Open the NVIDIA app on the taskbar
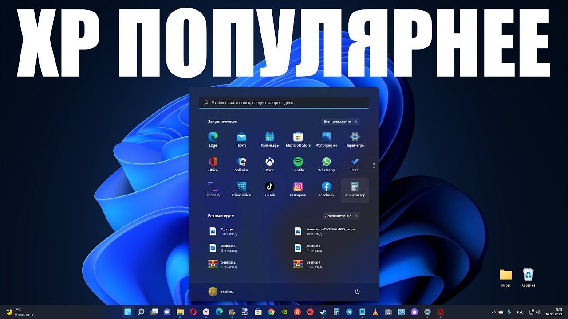Image resolution: width=568 pixels, height=319 pixels. (x=284, y=312)
